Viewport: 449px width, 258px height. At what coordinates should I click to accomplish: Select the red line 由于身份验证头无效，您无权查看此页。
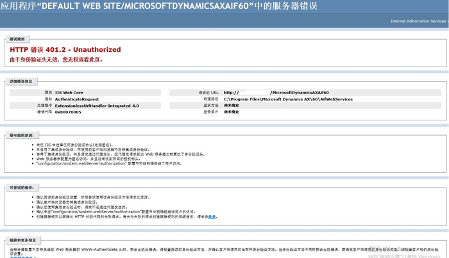pos(56,60)
